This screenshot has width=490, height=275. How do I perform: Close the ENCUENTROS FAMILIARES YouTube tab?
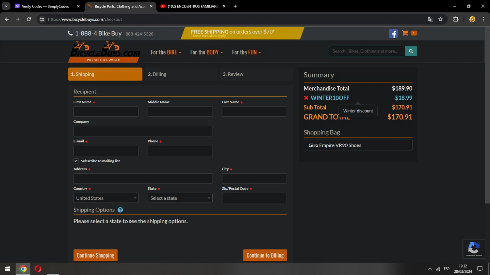point(224,6)
